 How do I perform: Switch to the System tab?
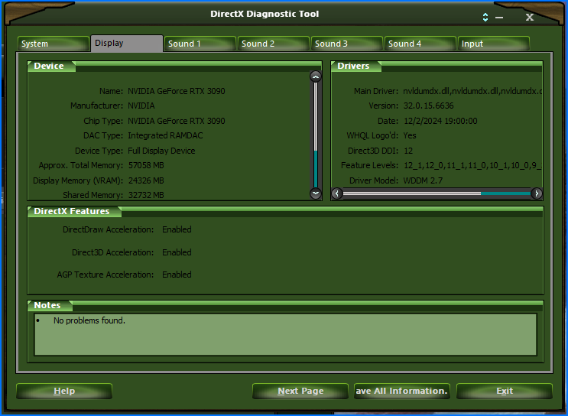(x=54, y=44)
